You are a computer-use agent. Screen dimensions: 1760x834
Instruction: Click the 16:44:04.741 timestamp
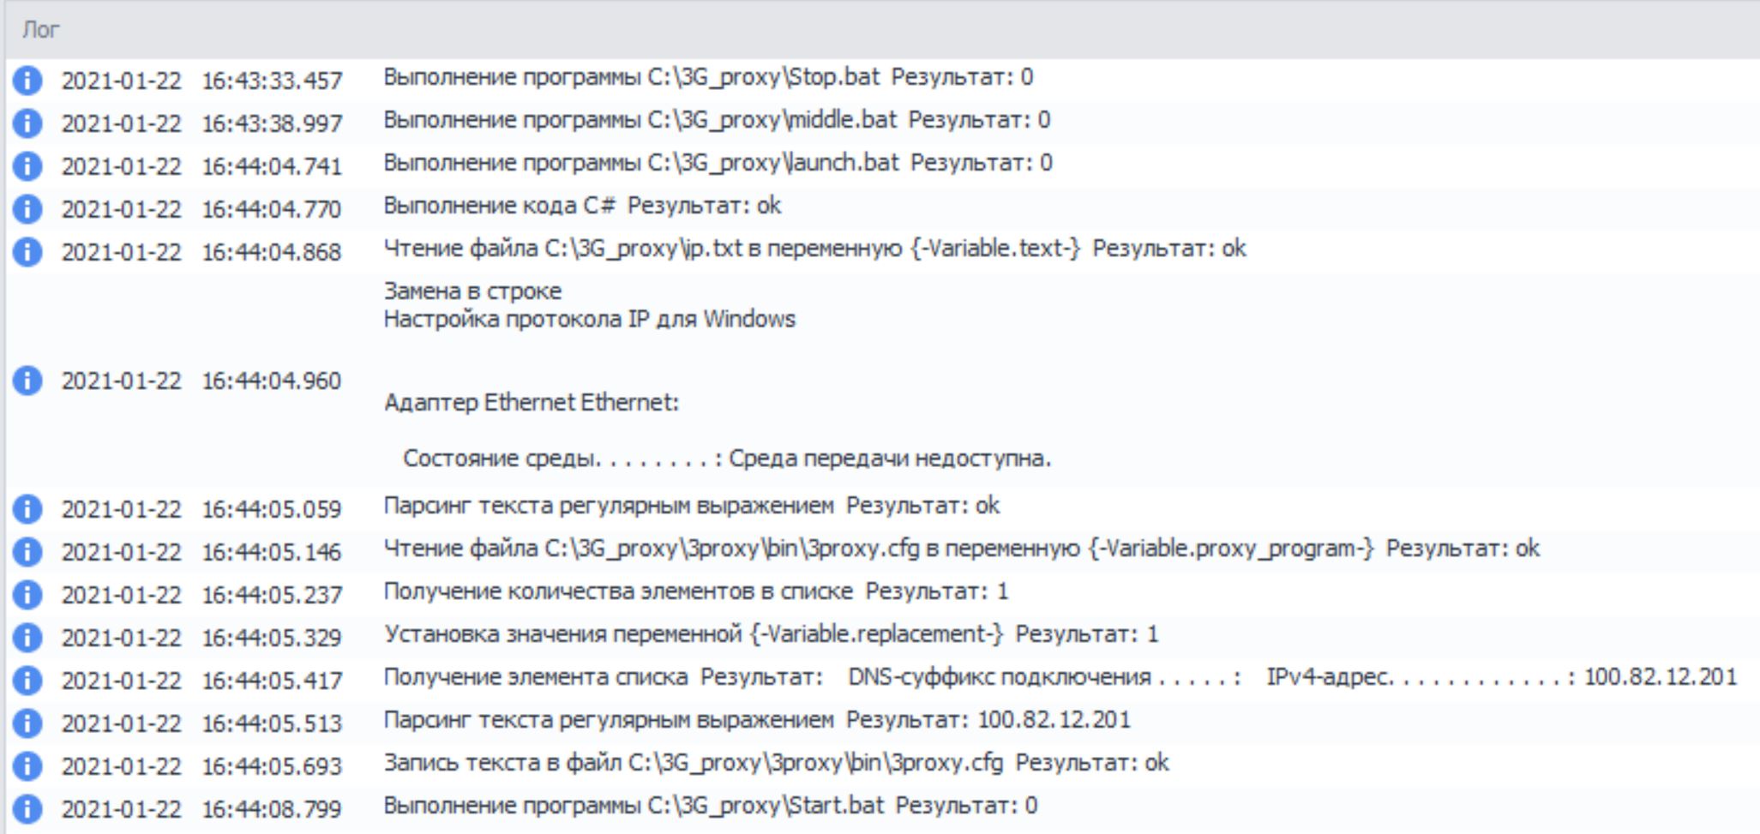tap(271, 166)
